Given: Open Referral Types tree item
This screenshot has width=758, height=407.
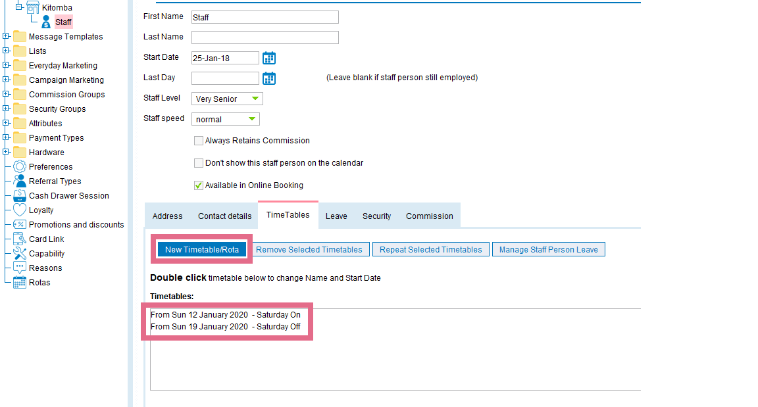Looking at the screenshot, I should click(x=55, y=181).
